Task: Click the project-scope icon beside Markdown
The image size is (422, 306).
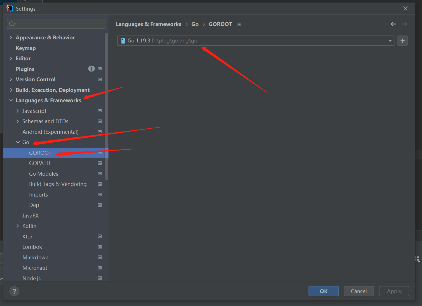Action: point(100,257)
